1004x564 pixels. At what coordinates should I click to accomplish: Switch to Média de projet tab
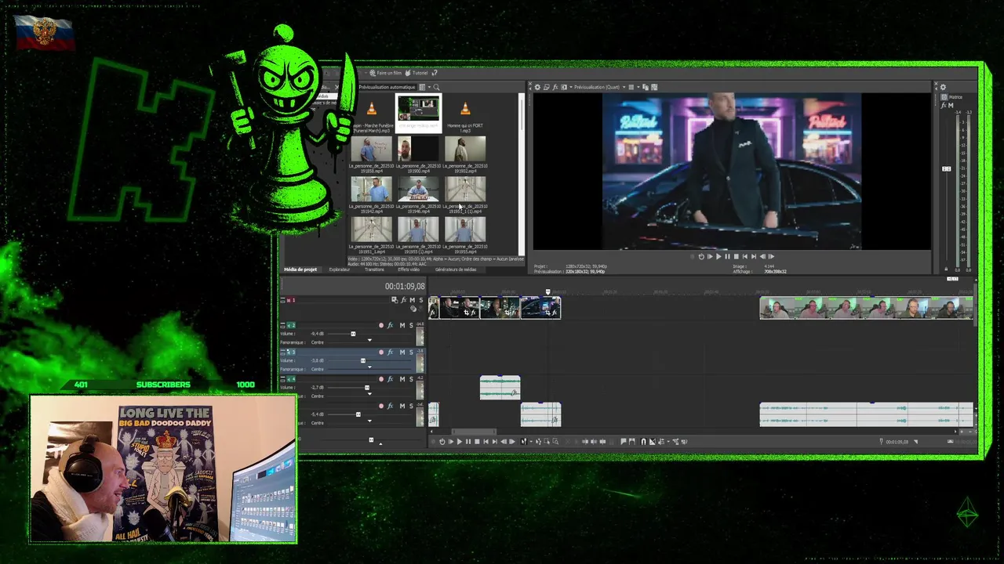click(300, 269)
